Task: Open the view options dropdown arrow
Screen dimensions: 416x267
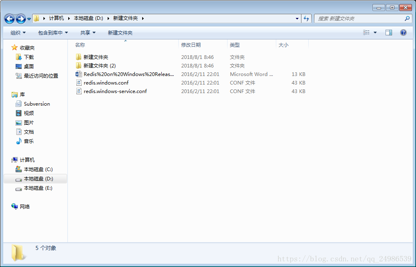Action: pos(375,33)
